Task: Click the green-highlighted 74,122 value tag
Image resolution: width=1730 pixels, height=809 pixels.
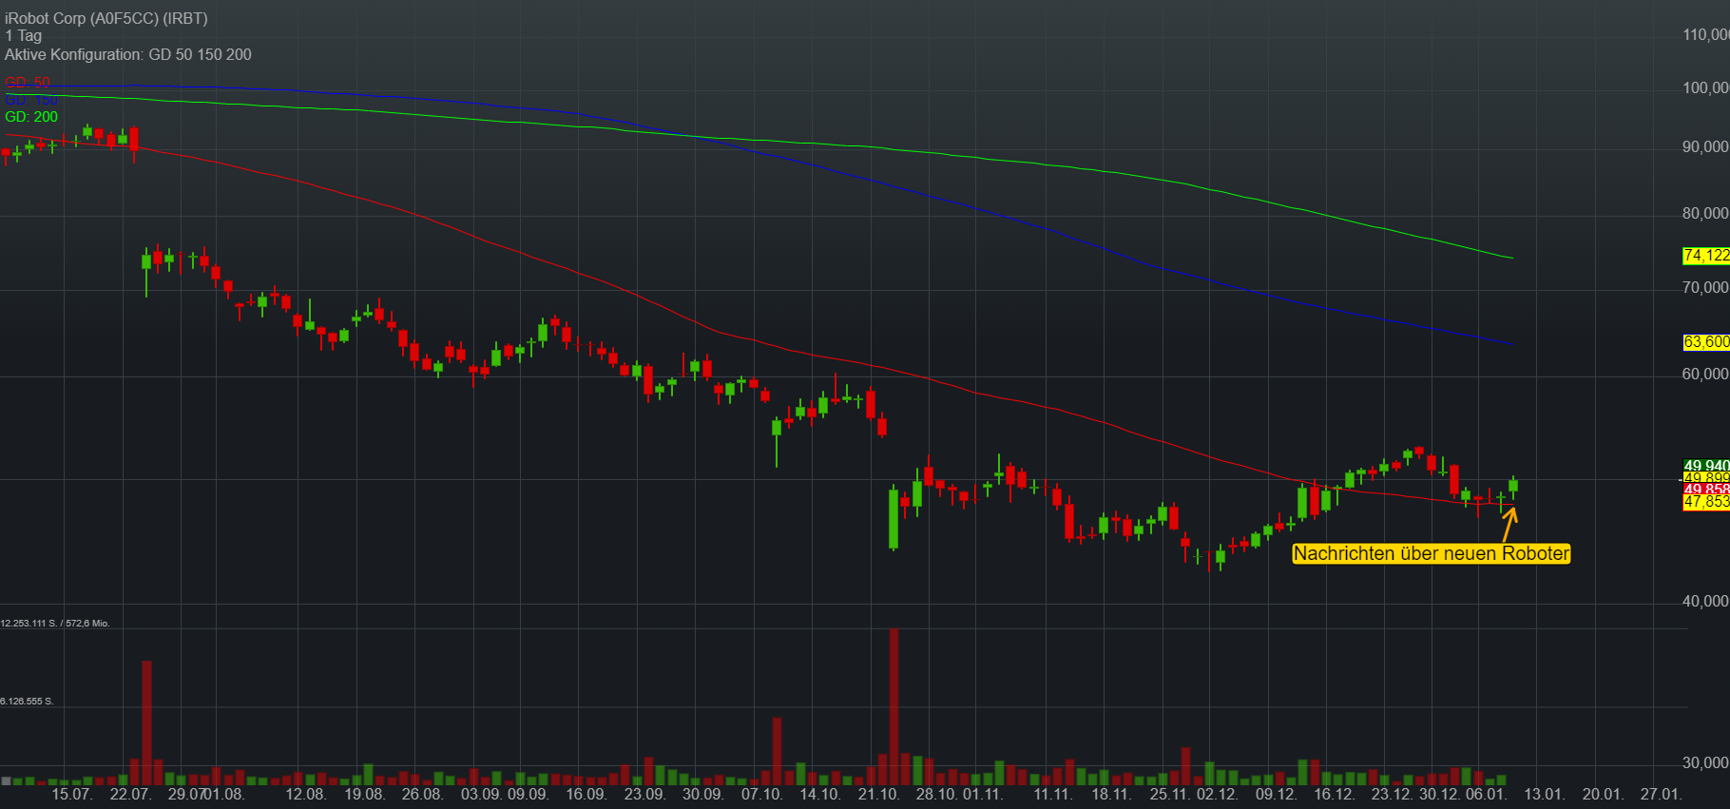Action: (x=1706, y=256)
